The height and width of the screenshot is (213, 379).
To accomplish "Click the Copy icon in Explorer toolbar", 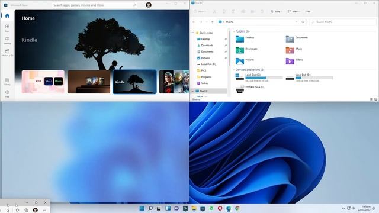I will (224, 12).
